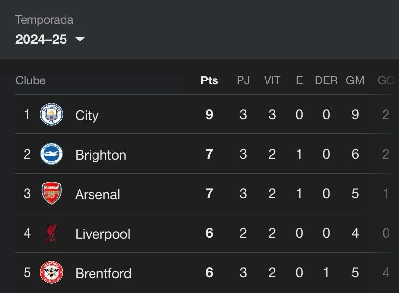This screenshot has width=399, height=293.
Task: Click the Clube column header
Action: tap(30, 80)
